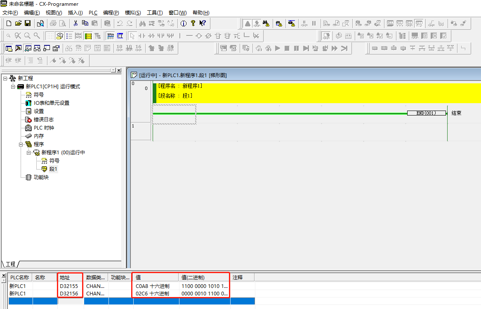Open the SMA symbol table icon
Viewport: 481px width, 309px height.
point(111,36)
